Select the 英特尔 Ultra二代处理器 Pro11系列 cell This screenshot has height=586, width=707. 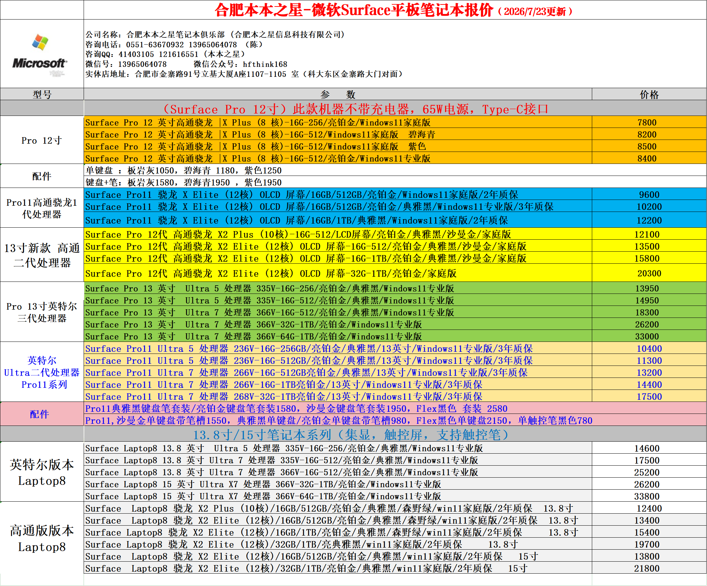coord(42,372)
